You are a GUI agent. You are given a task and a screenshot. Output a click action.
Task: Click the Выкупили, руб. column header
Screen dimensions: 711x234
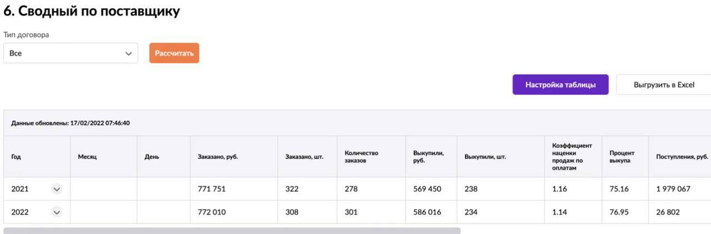click(428, 157)
